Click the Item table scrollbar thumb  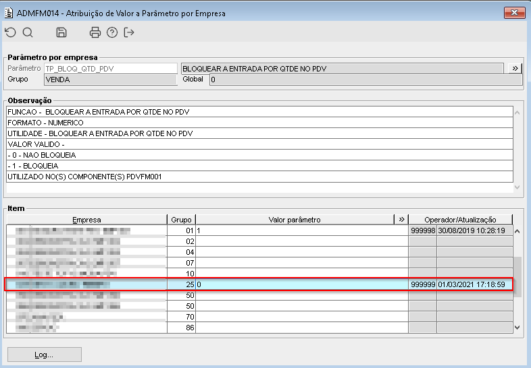coord(517,277)
